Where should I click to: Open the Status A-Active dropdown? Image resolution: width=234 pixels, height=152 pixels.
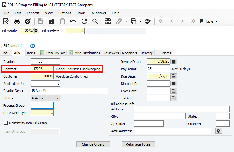pos(45,98)
